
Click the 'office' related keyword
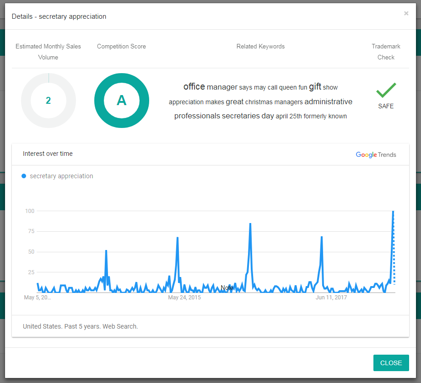(194, 87)
